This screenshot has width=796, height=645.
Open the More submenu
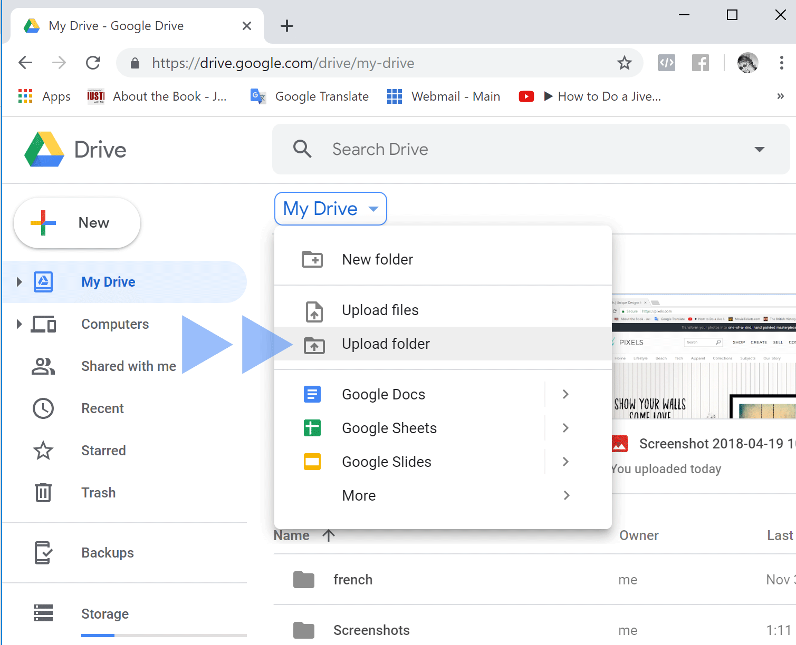[359, 495]
